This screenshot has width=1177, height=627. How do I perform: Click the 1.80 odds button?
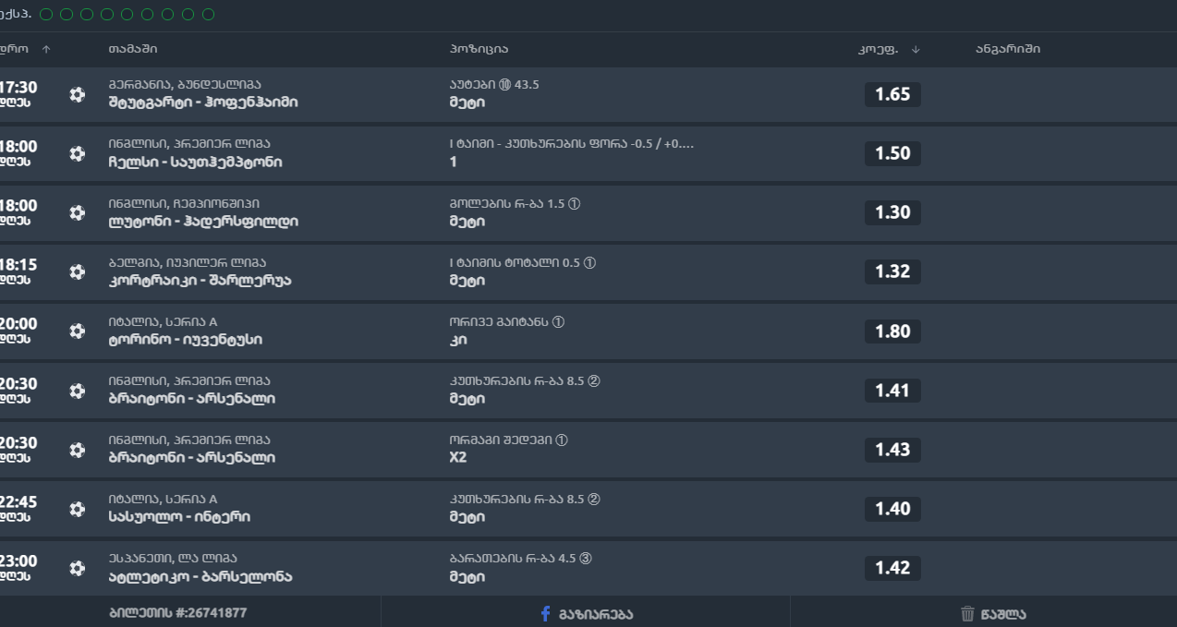coord(892,331)
